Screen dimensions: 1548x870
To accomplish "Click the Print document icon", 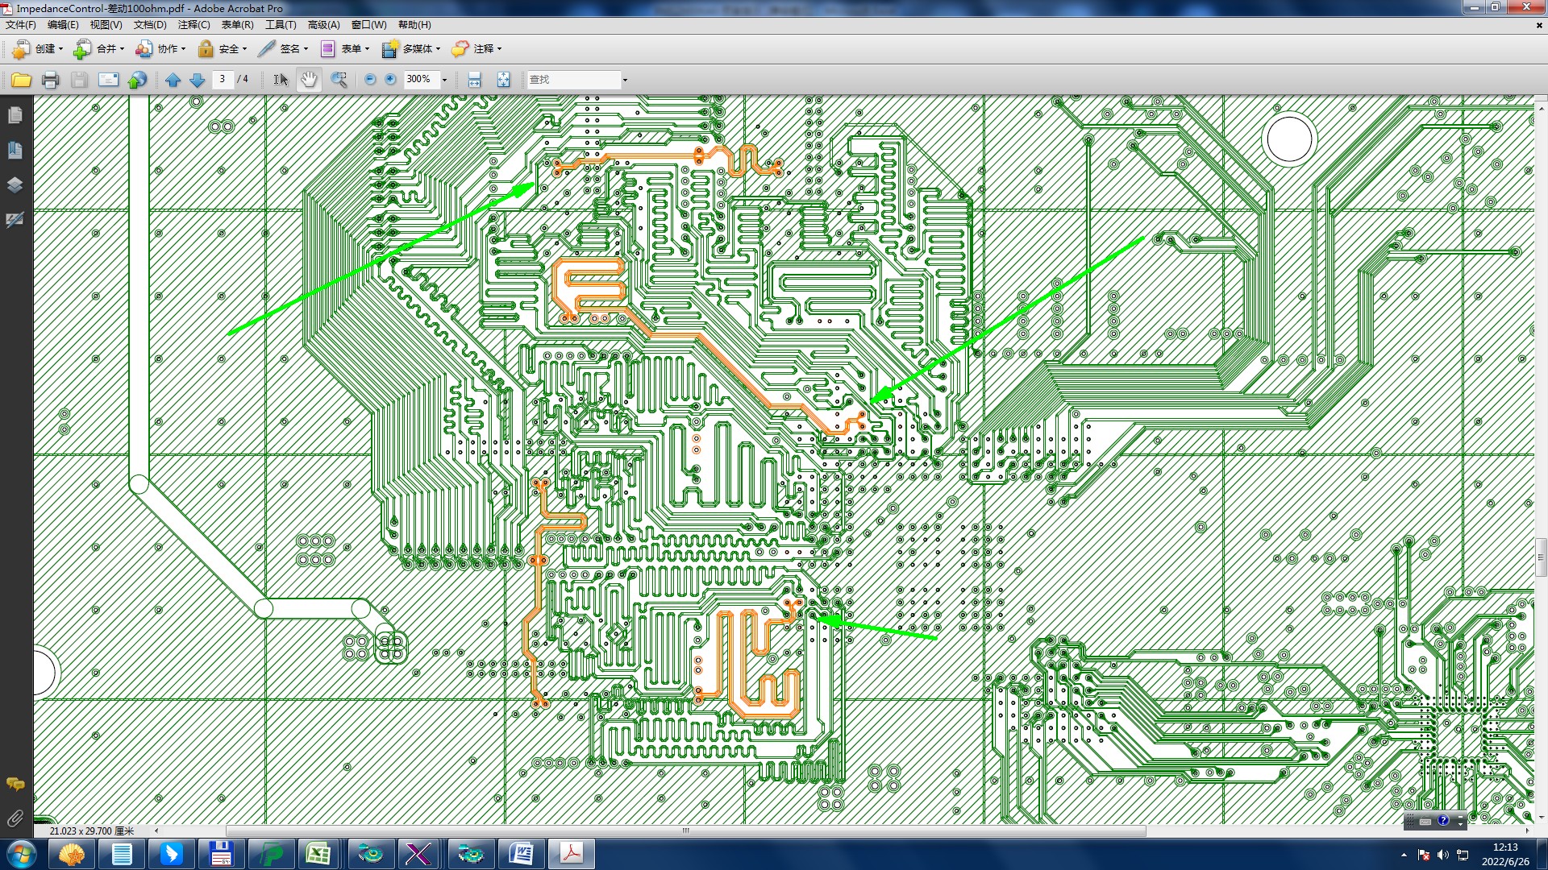I will 50,80.
